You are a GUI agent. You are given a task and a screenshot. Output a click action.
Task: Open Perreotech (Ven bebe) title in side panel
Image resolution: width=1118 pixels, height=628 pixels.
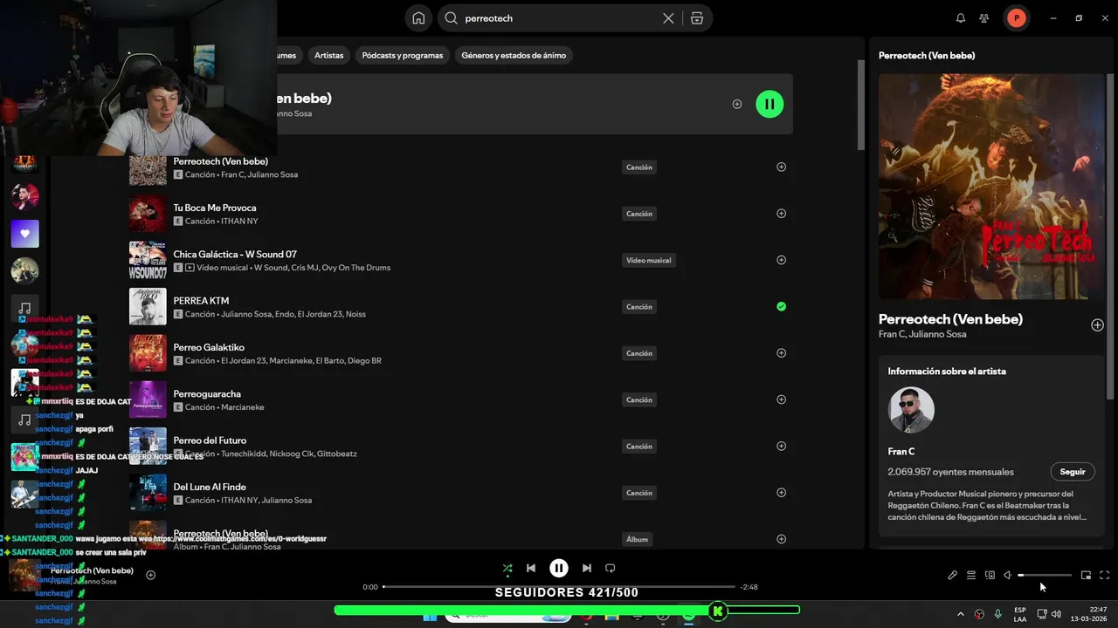[x=950, y=319]
